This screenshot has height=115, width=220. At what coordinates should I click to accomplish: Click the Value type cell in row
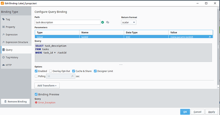(57, 37)
